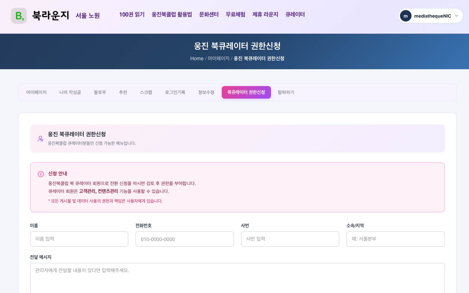The height and width of the screenshot is (293, 469).
Task: Click into the 전달 메시지 textarea
Action: [237, 278]
